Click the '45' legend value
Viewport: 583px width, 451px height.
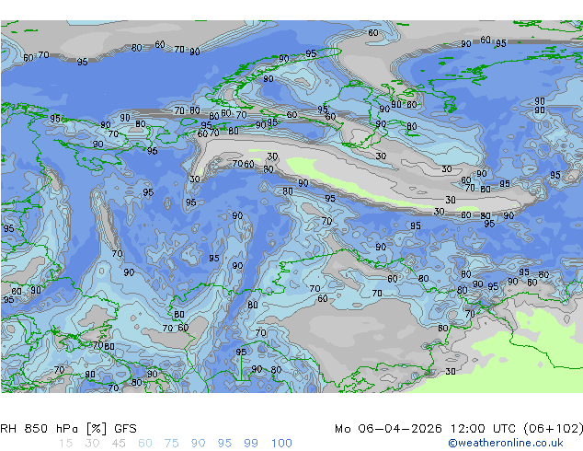[x=119, y=444]
